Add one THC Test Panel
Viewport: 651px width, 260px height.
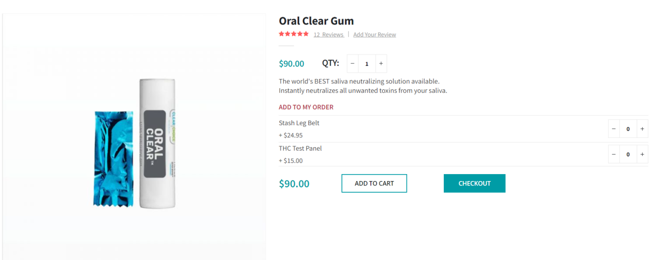click(642, 155)
